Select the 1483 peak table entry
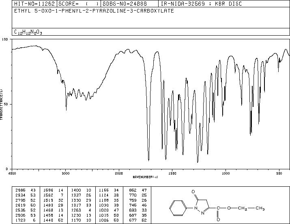The image size is (290, 224). (53, 205)
